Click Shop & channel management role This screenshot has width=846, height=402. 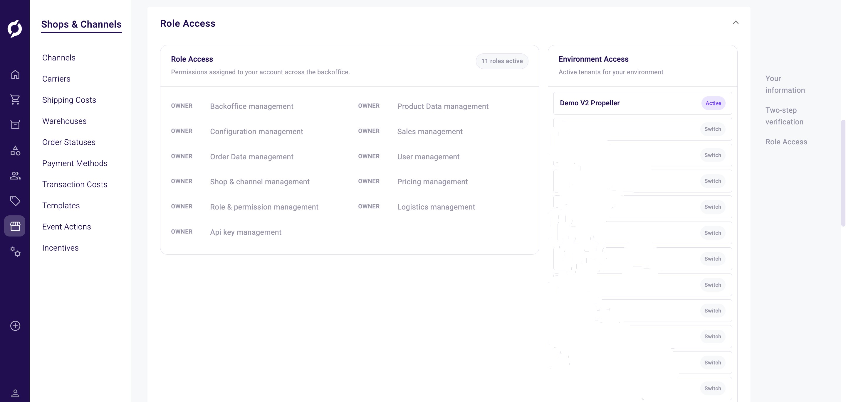260,182
